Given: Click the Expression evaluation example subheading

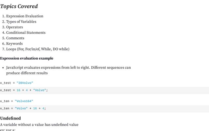Looking at the screenshot, I should tap(27, 58).
